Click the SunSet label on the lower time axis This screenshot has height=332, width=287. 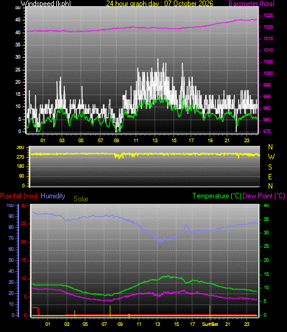tap(210, 324)
